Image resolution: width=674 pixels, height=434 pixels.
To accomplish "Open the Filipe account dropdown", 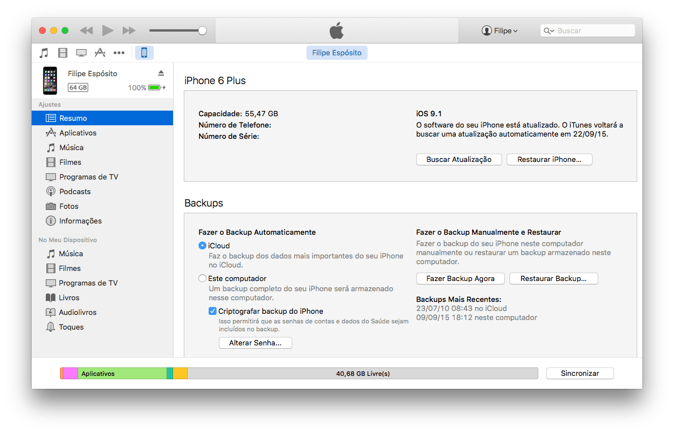I will pos(499,30).
